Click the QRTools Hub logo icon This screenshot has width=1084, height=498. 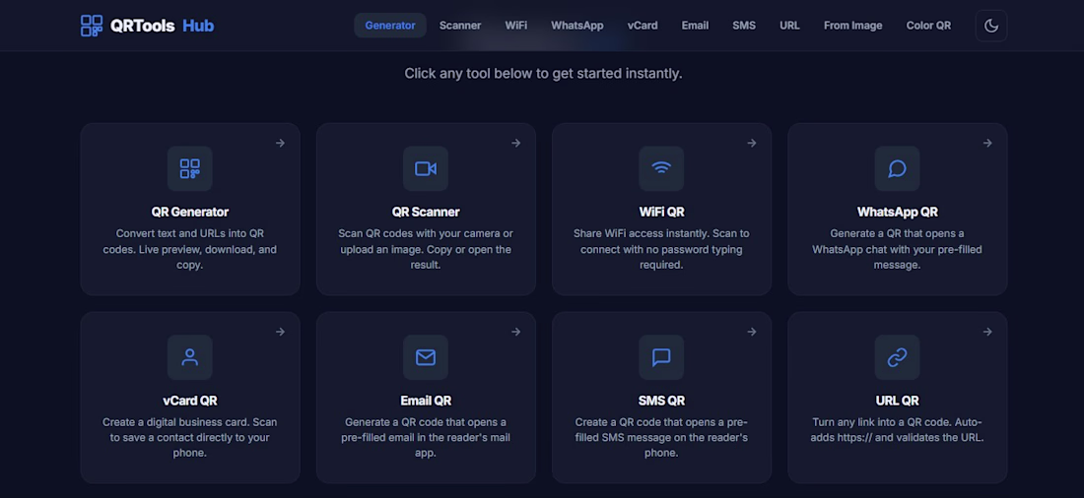[x=92, y=26]
